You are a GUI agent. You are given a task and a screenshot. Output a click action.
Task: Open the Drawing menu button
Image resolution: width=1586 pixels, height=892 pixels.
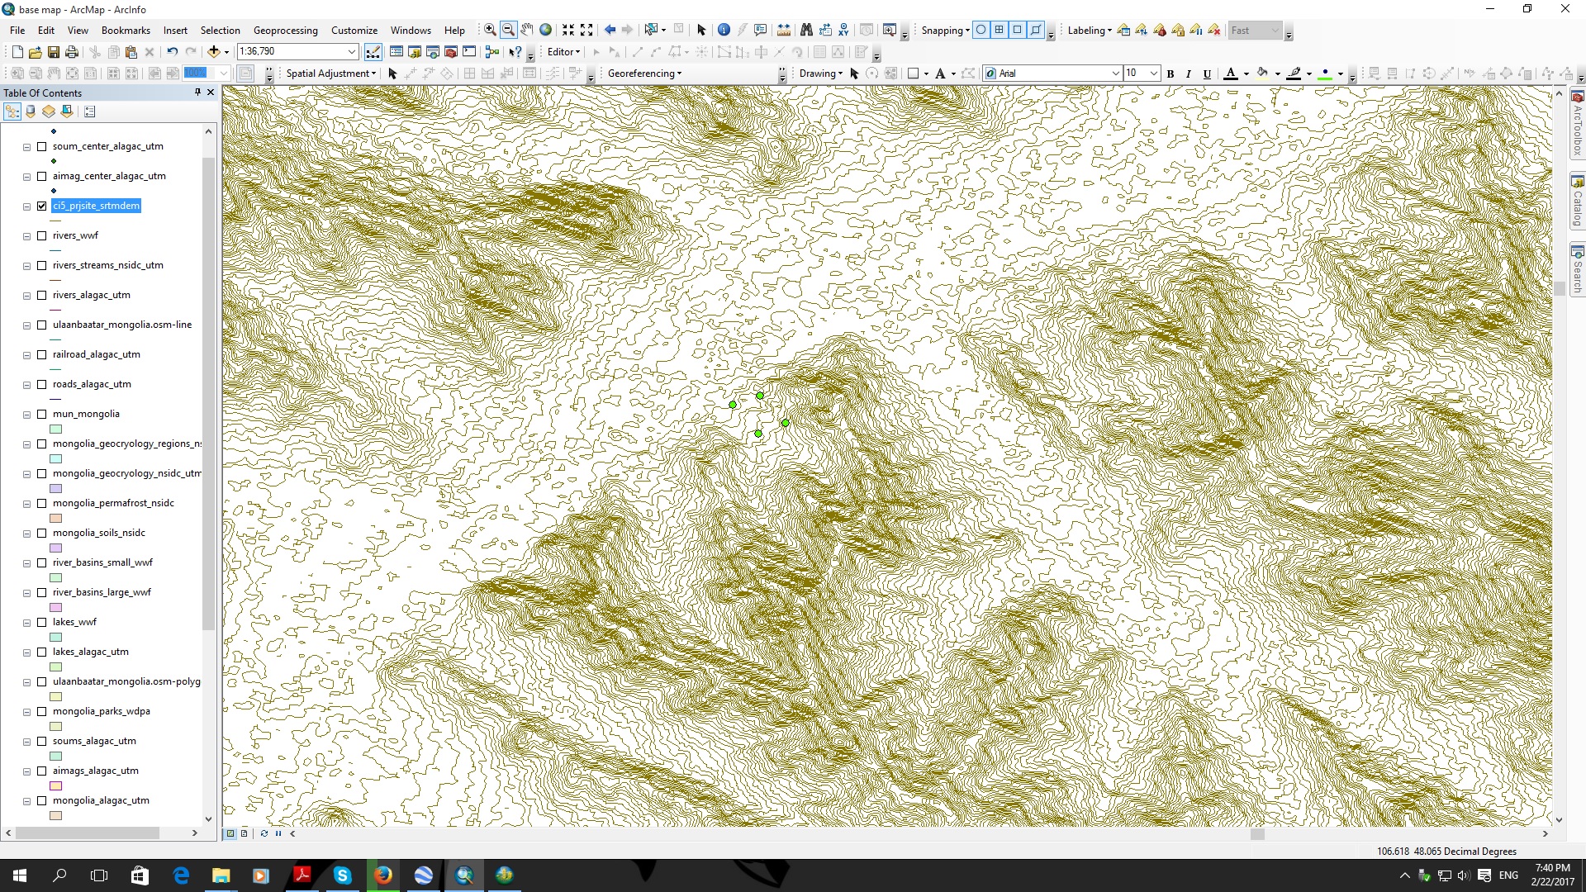pyautogui.click(x=820, y=74)
